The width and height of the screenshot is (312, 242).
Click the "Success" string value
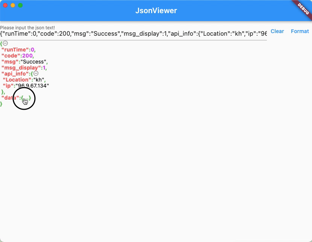[33, 62]
